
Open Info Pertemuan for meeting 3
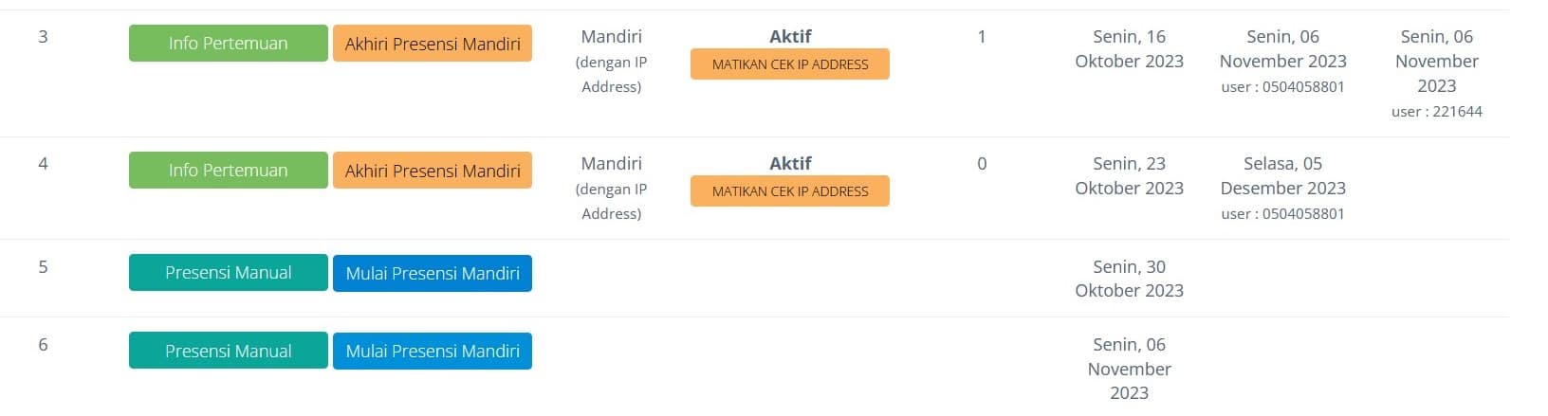(x=228, y=44)
